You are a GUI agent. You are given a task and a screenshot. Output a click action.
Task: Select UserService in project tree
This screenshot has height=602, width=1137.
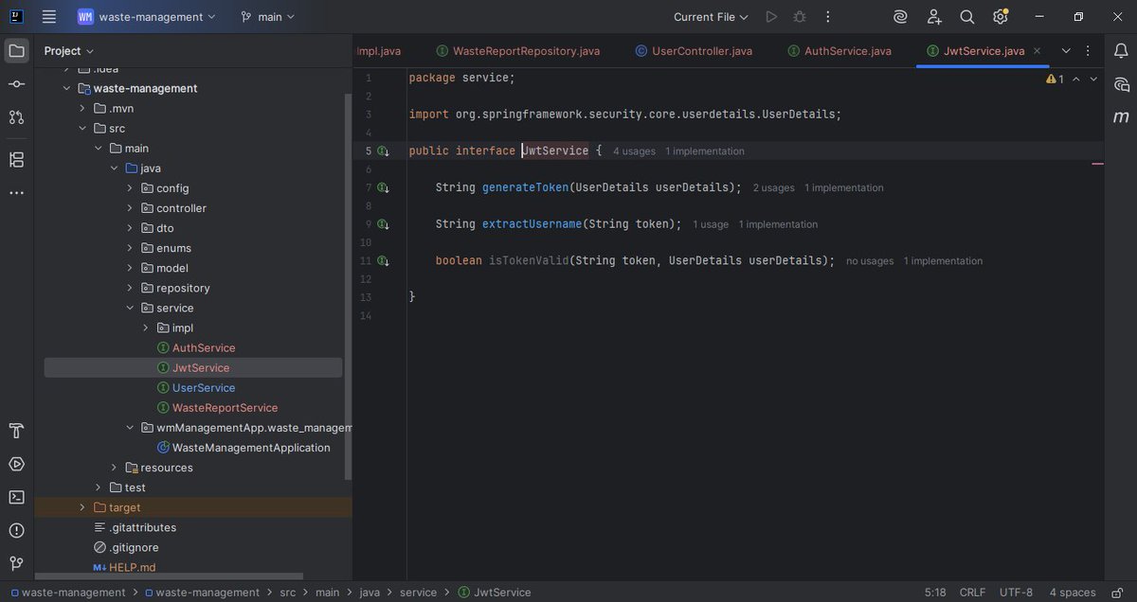204,388
